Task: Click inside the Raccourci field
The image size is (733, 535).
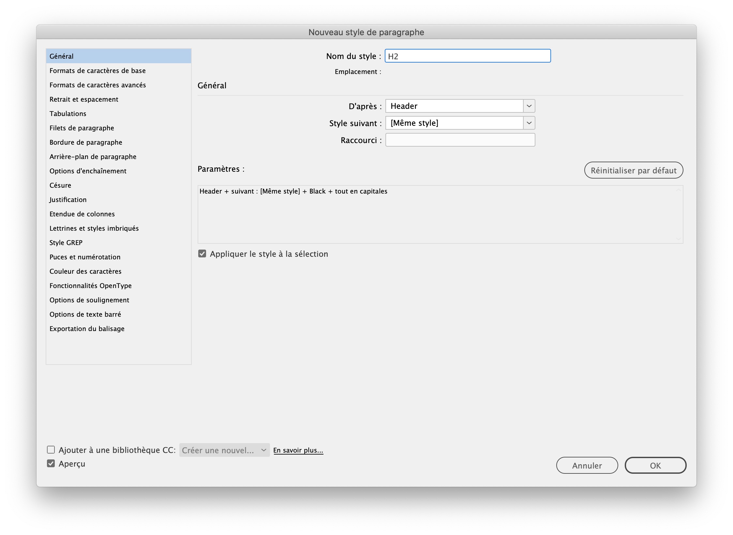Action: click(x=460, y=140)
